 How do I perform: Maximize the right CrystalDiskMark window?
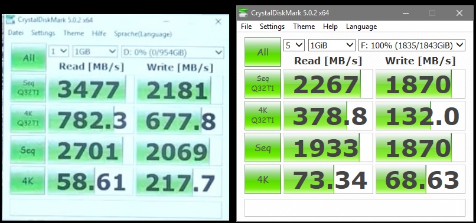[x=432, y=13]
